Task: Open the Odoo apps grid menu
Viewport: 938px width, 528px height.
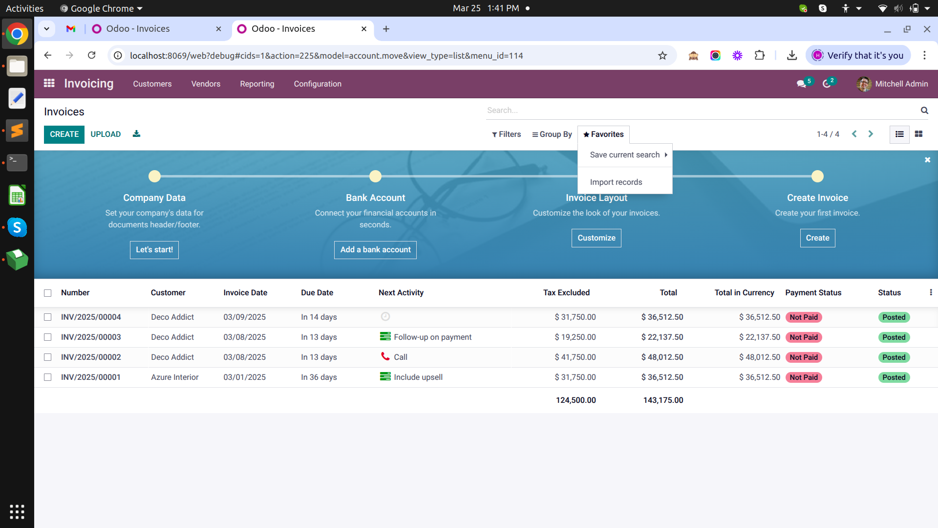Action: (x=49, y=84)
